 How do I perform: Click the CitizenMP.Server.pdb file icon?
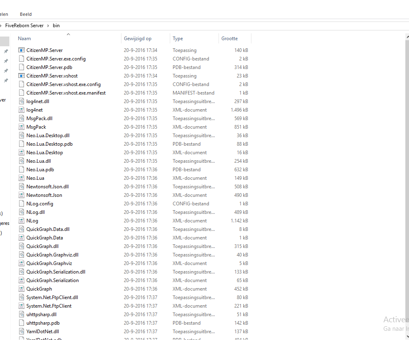click(22, 67)
